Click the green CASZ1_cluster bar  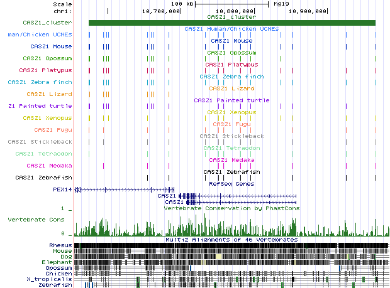231,23
